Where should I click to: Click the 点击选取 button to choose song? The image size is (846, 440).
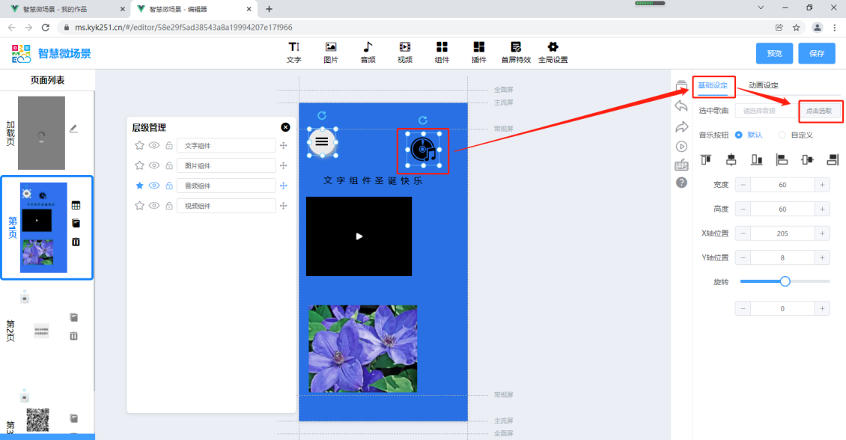point(821,111)
